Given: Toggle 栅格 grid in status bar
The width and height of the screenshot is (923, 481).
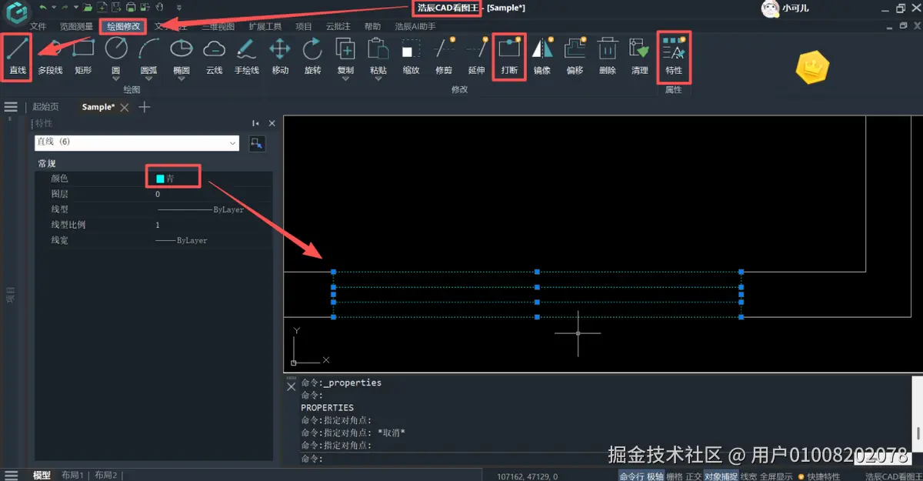Looking at the screenshot, I should tap(674, 476).
